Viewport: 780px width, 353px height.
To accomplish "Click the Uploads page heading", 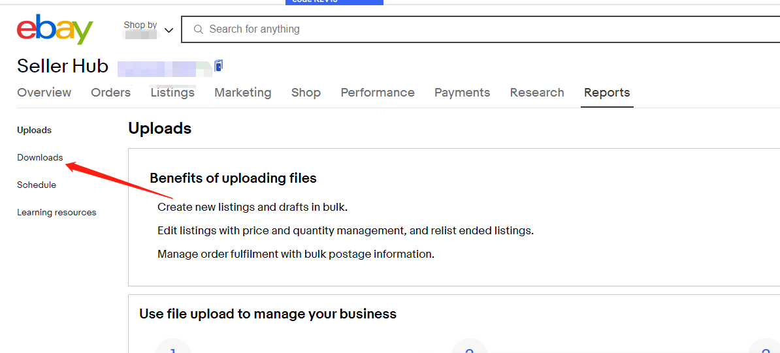I will (x=159, y=129).
